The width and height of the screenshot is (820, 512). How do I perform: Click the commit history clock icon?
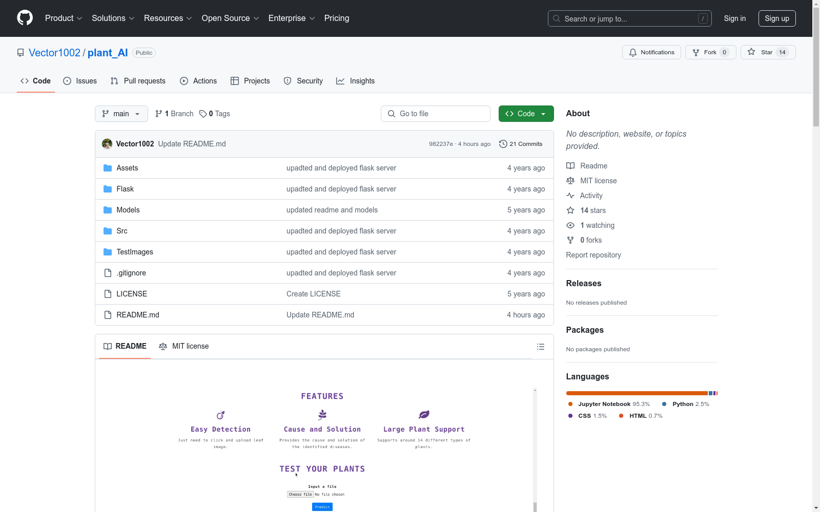(503, 144)
